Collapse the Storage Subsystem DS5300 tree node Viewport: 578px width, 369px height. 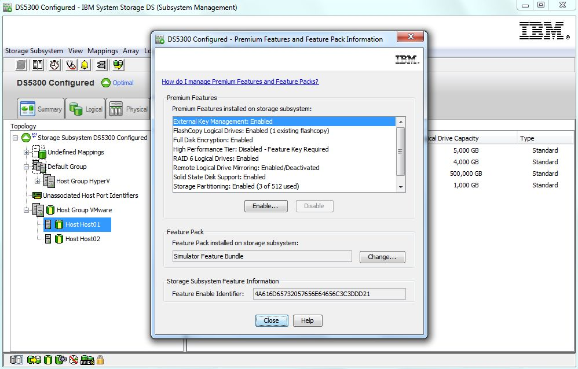[x=15, y=138]
